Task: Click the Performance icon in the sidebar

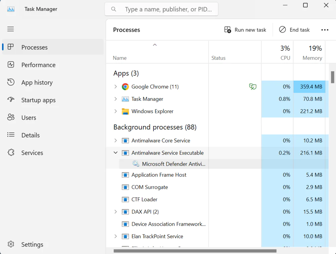Action: pos(11,65)
